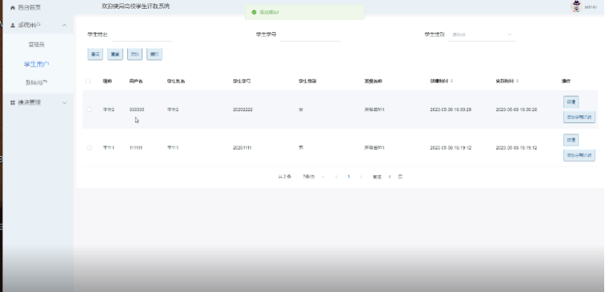
Task: Click the lower action button in 333333 row
Action: pos(579,118)
